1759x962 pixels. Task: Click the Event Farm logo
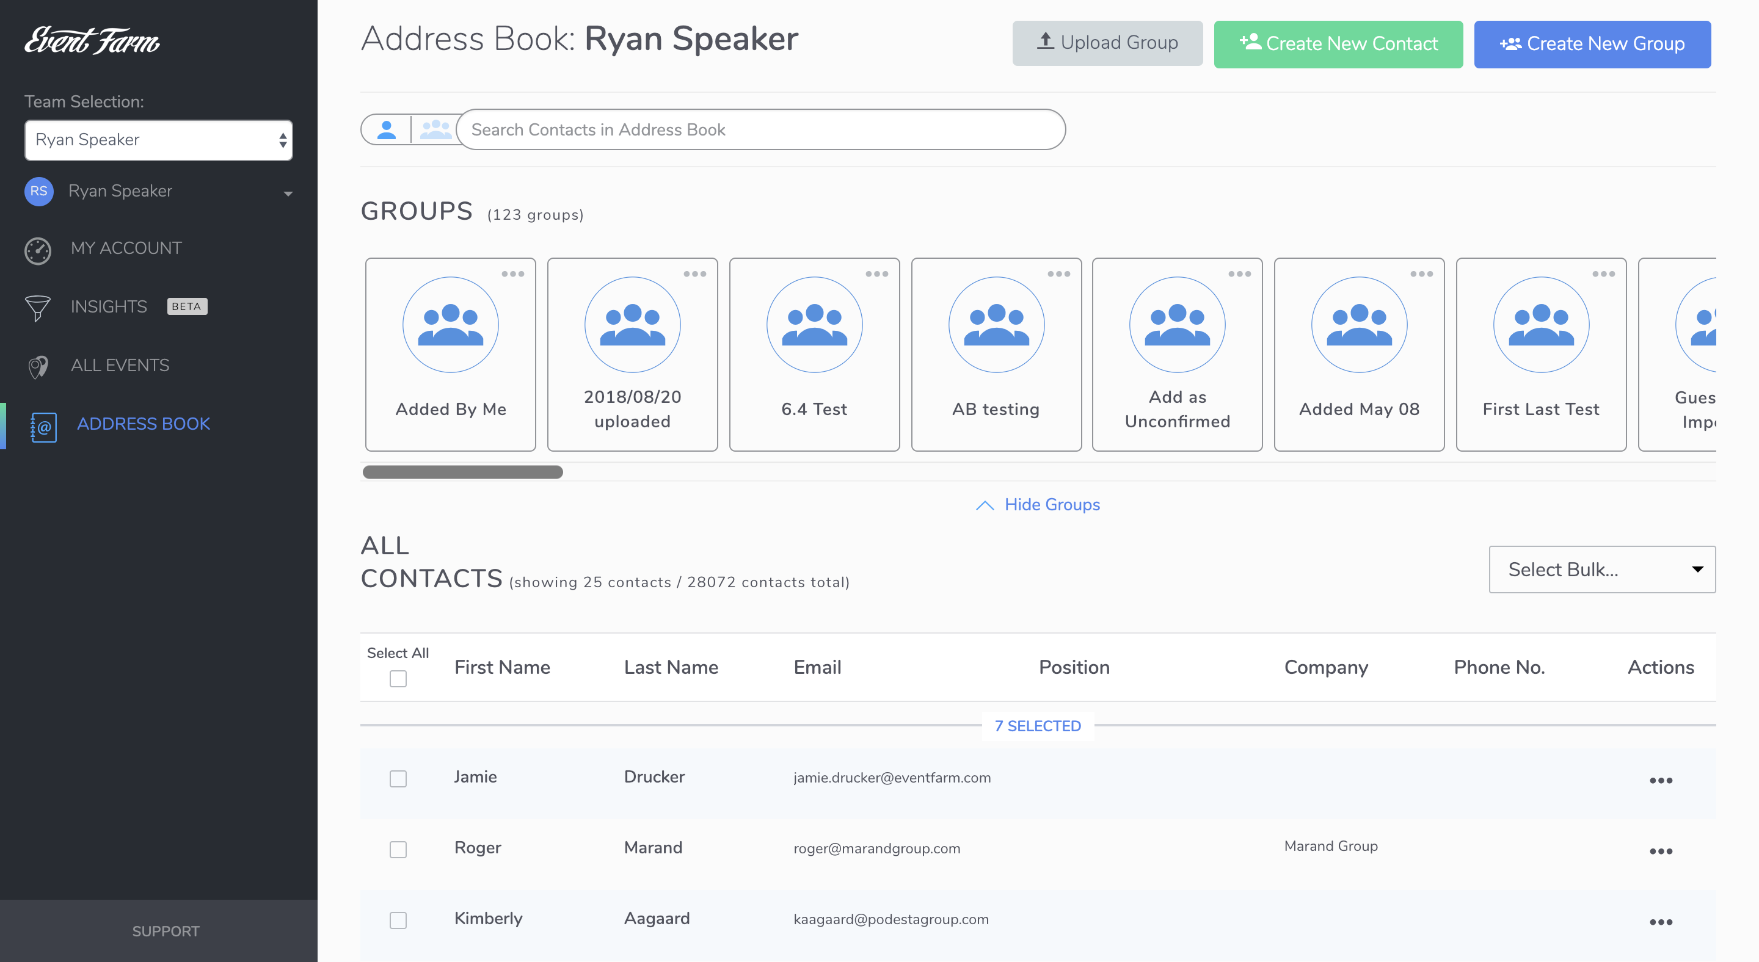coord(92,41)
